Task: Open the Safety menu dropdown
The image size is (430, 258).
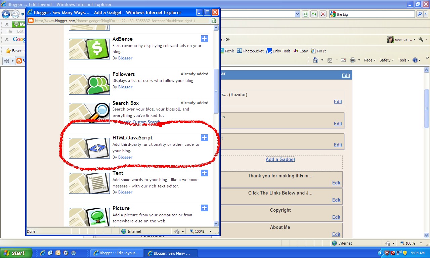Action: click(x=387, y=60)
